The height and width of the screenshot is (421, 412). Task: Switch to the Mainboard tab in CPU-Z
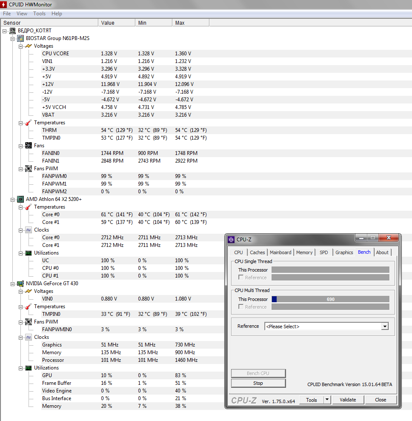(x=280, y=252)
